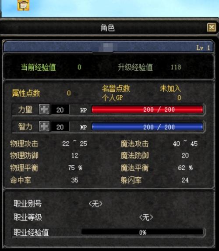Select the 力量 value field showing 20
The width and height of the screenshot is (219, 251).
(60, 110)
